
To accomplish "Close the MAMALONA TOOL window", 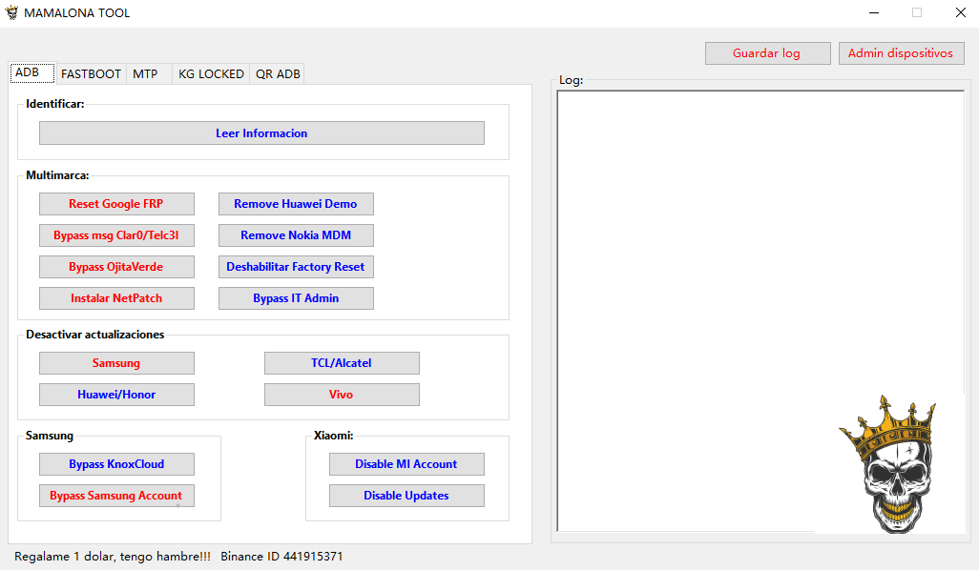I will click(x=960, y=13).
